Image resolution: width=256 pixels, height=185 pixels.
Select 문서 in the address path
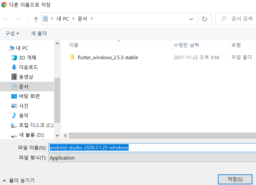click(82, 19)
